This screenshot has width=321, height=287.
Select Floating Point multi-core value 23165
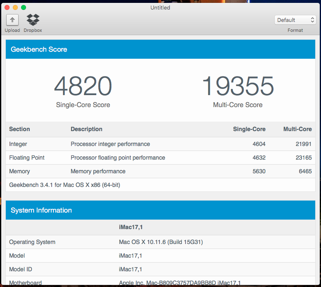point(304,158)
